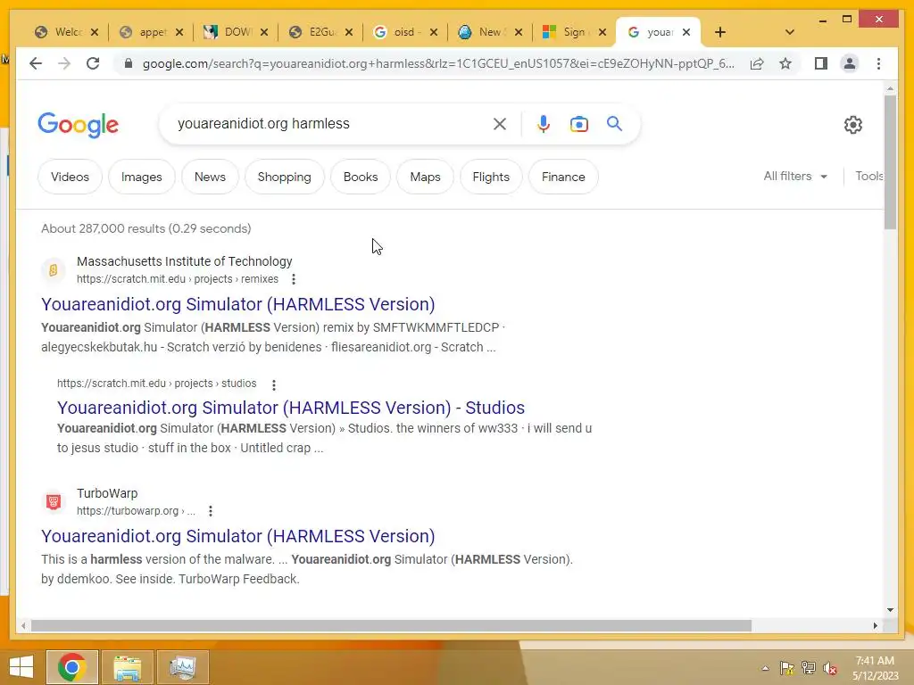Open more options for scratch.mit.edu studios result

273,384
